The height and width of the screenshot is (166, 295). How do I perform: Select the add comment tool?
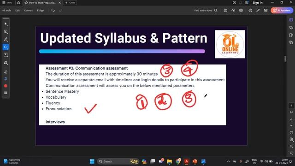[6, 31]
